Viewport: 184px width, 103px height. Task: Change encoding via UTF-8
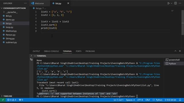coord(140,100)
